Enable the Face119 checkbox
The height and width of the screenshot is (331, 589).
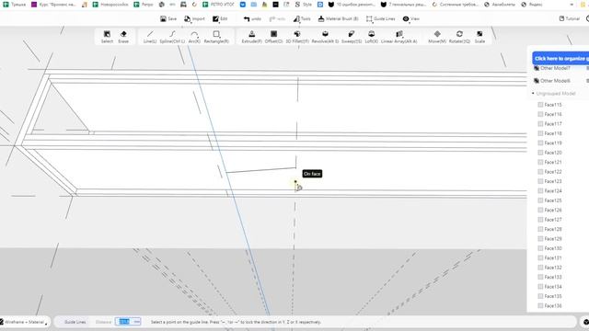coord(540,143)
